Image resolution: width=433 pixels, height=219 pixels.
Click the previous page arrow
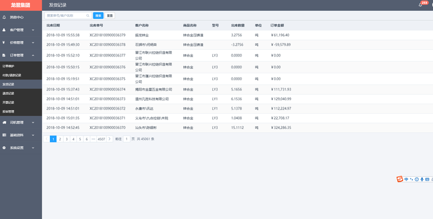[x=47, y=139]
